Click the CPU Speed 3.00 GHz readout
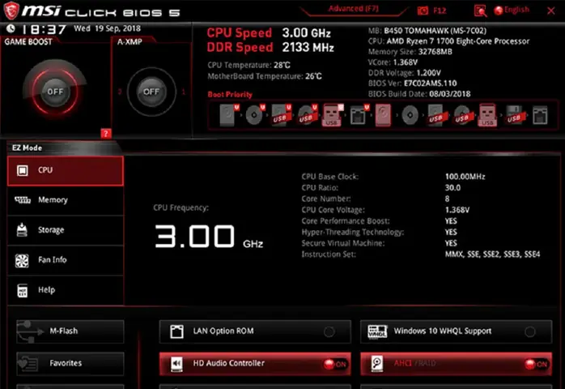Screen dimensions: 565x389 pos(269,33)
